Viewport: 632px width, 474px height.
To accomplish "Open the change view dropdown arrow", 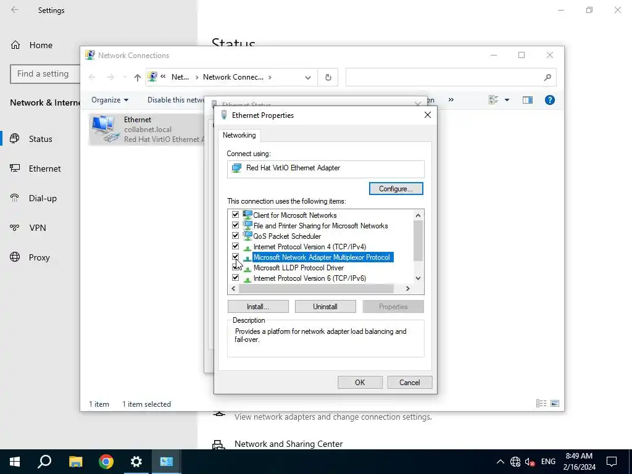I will click(x=507, y=100).
